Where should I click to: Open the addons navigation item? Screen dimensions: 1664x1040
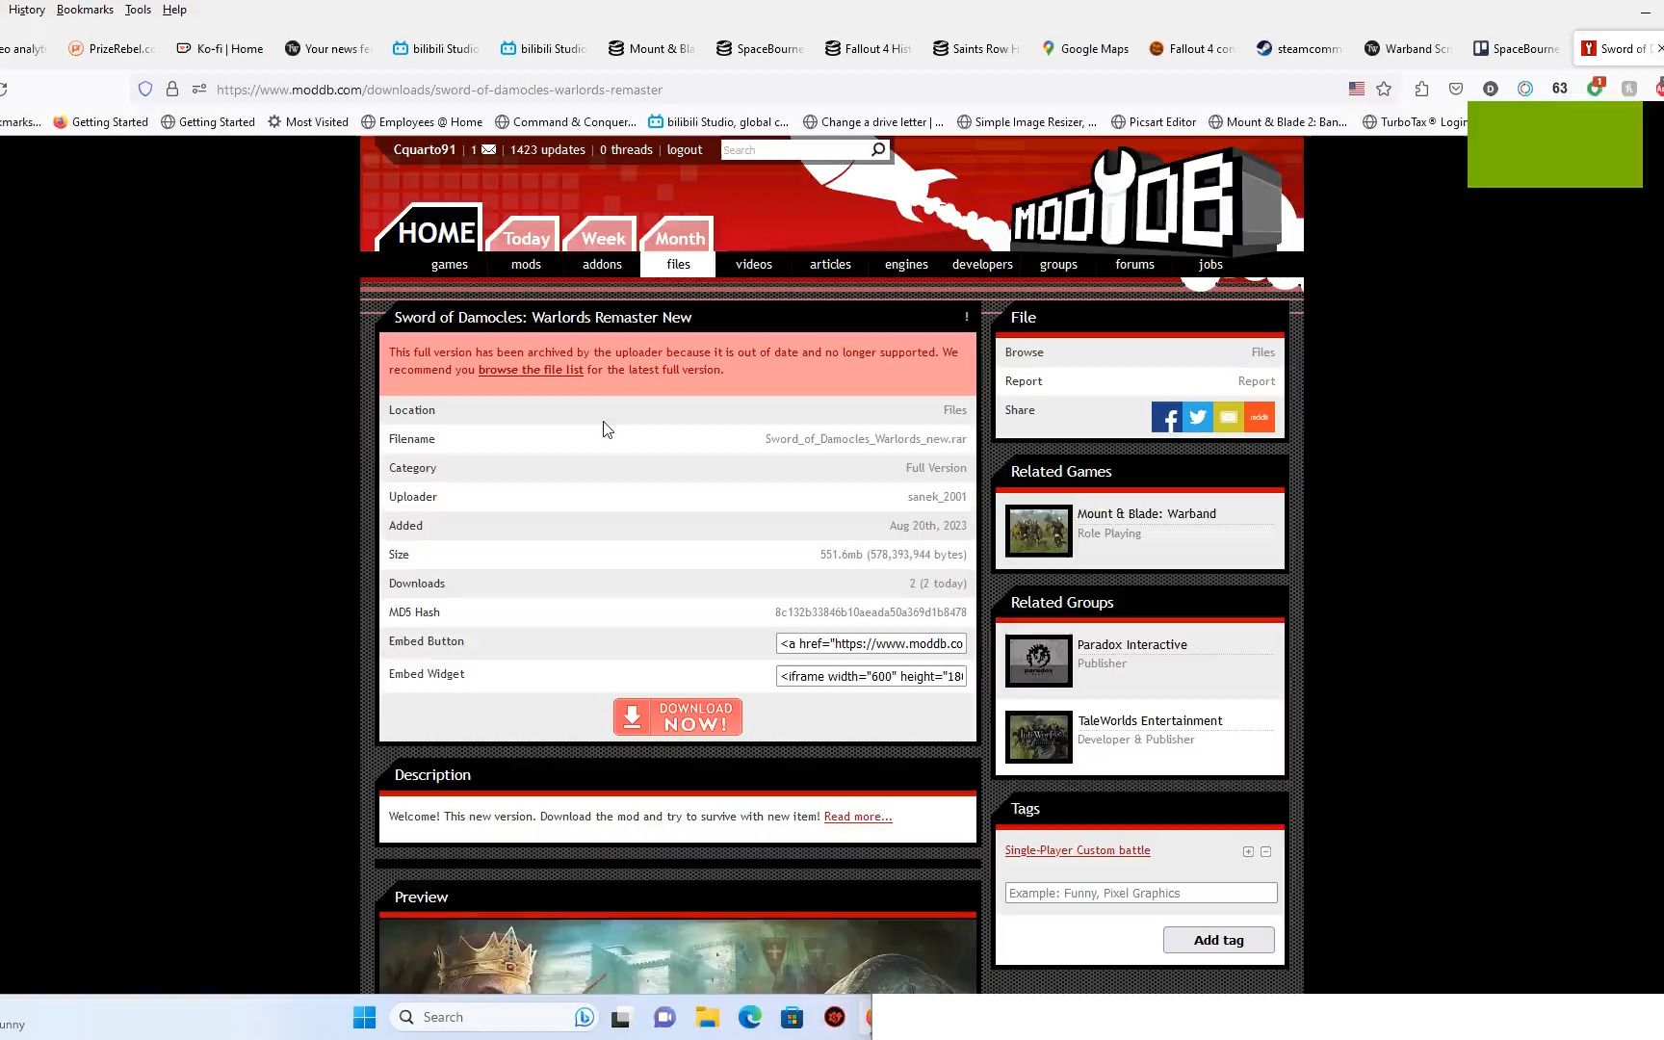coord(602,264)
